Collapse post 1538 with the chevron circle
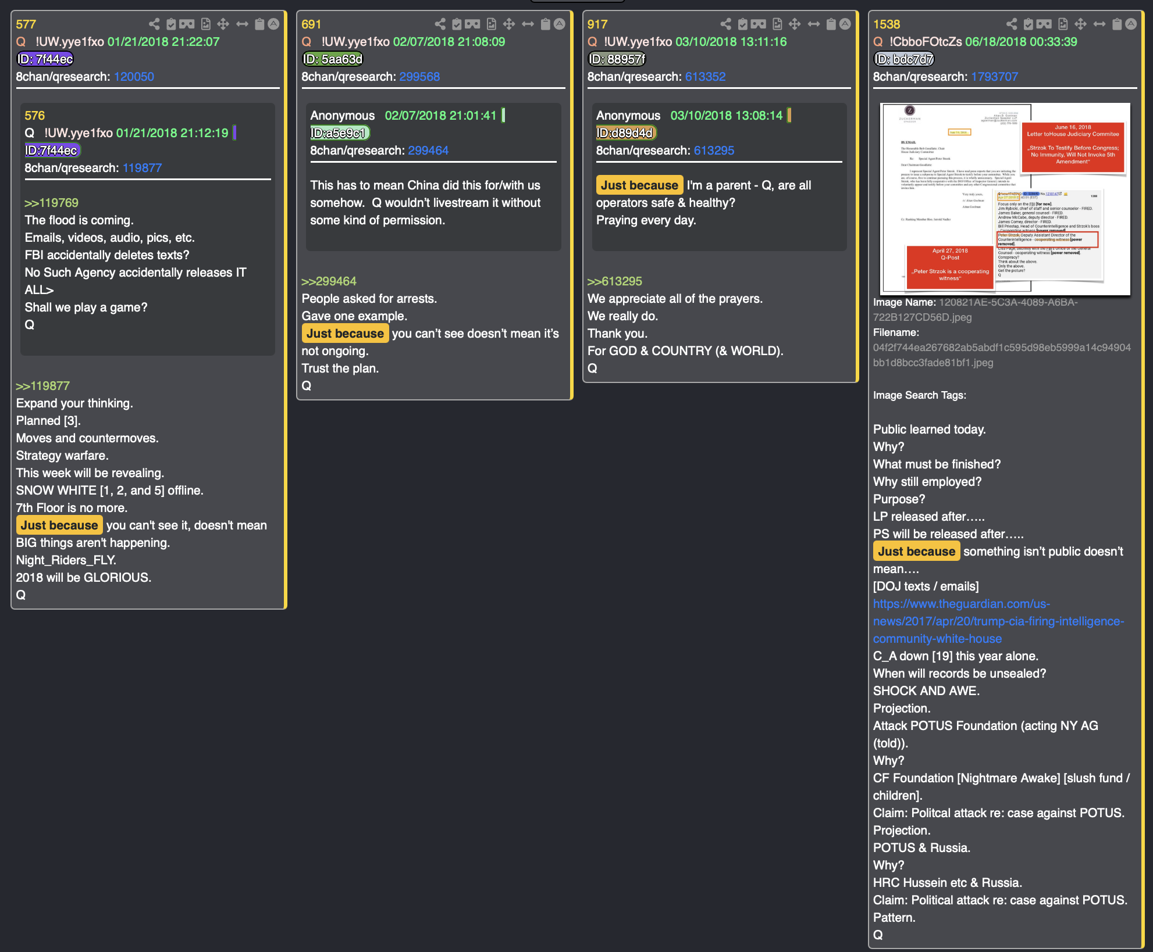1153x952 pixels. [1131, 24]
